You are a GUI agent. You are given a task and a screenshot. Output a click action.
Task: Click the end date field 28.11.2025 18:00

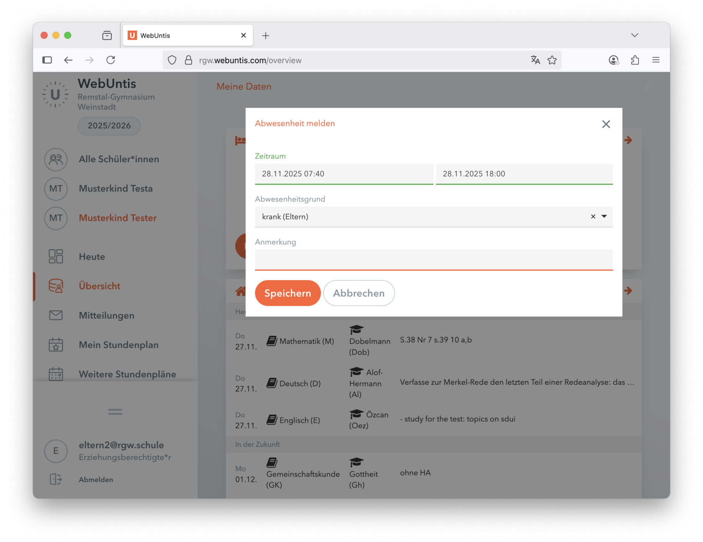pos(524,174)
